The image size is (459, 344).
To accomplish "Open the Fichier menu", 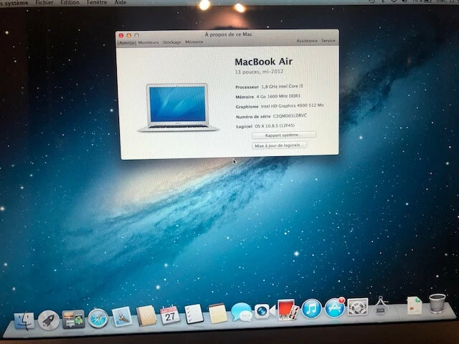I will point(44,2).
